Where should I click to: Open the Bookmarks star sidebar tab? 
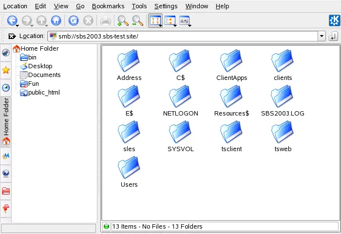[6, 70]
